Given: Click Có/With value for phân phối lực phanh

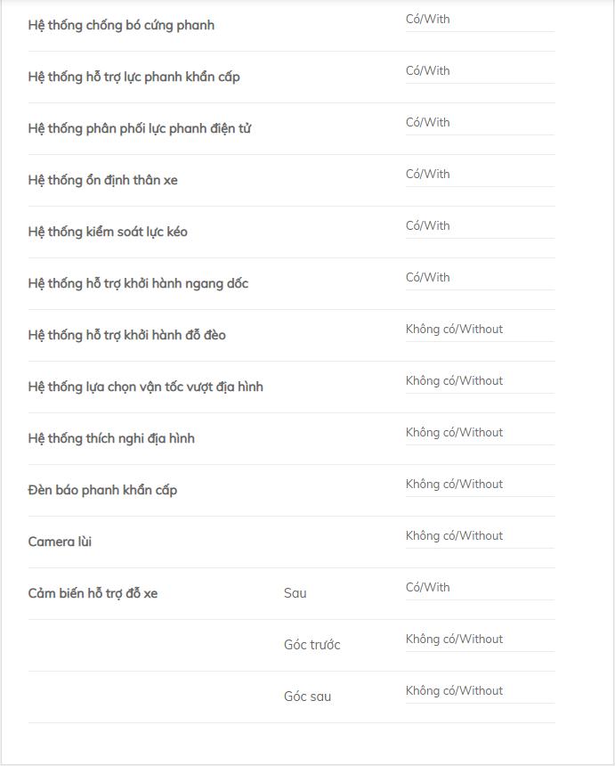Looking at the screenshot, I should coord(427,122).
